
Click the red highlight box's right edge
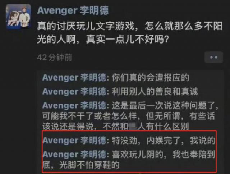coord(216,151)
